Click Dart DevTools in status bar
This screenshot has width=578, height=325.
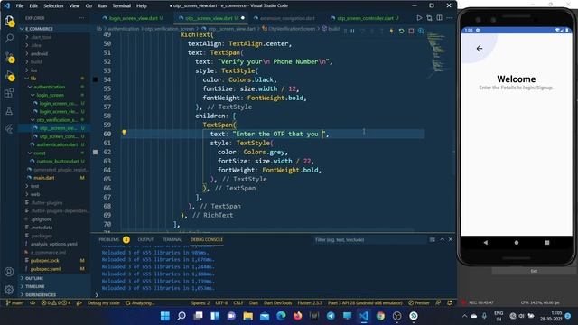277,303
